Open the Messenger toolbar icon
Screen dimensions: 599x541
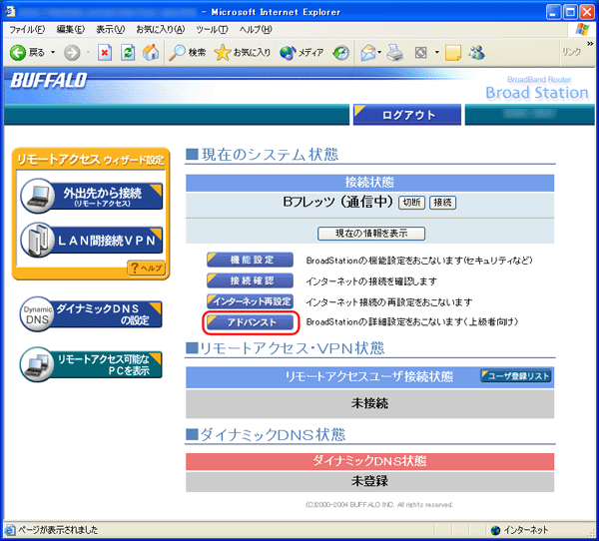pyautogui.click(x=477, y=53)
